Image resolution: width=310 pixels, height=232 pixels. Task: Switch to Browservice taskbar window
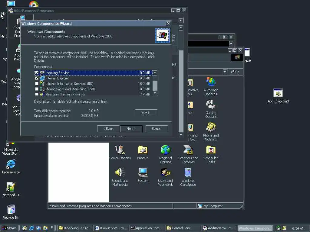(x=111, y=228)
